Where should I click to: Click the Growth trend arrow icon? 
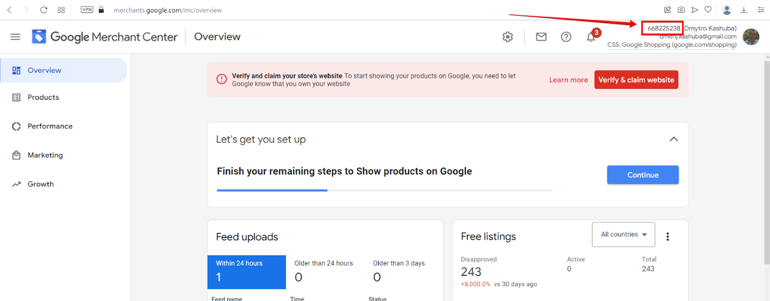pos(16,184)
